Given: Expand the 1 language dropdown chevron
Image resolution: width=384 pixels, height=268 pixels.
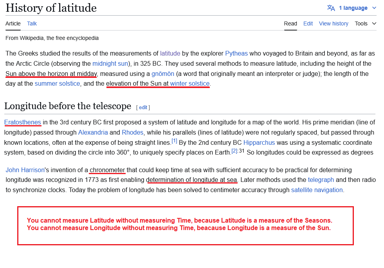Looking at the screenshot, I should click(374, 8).
